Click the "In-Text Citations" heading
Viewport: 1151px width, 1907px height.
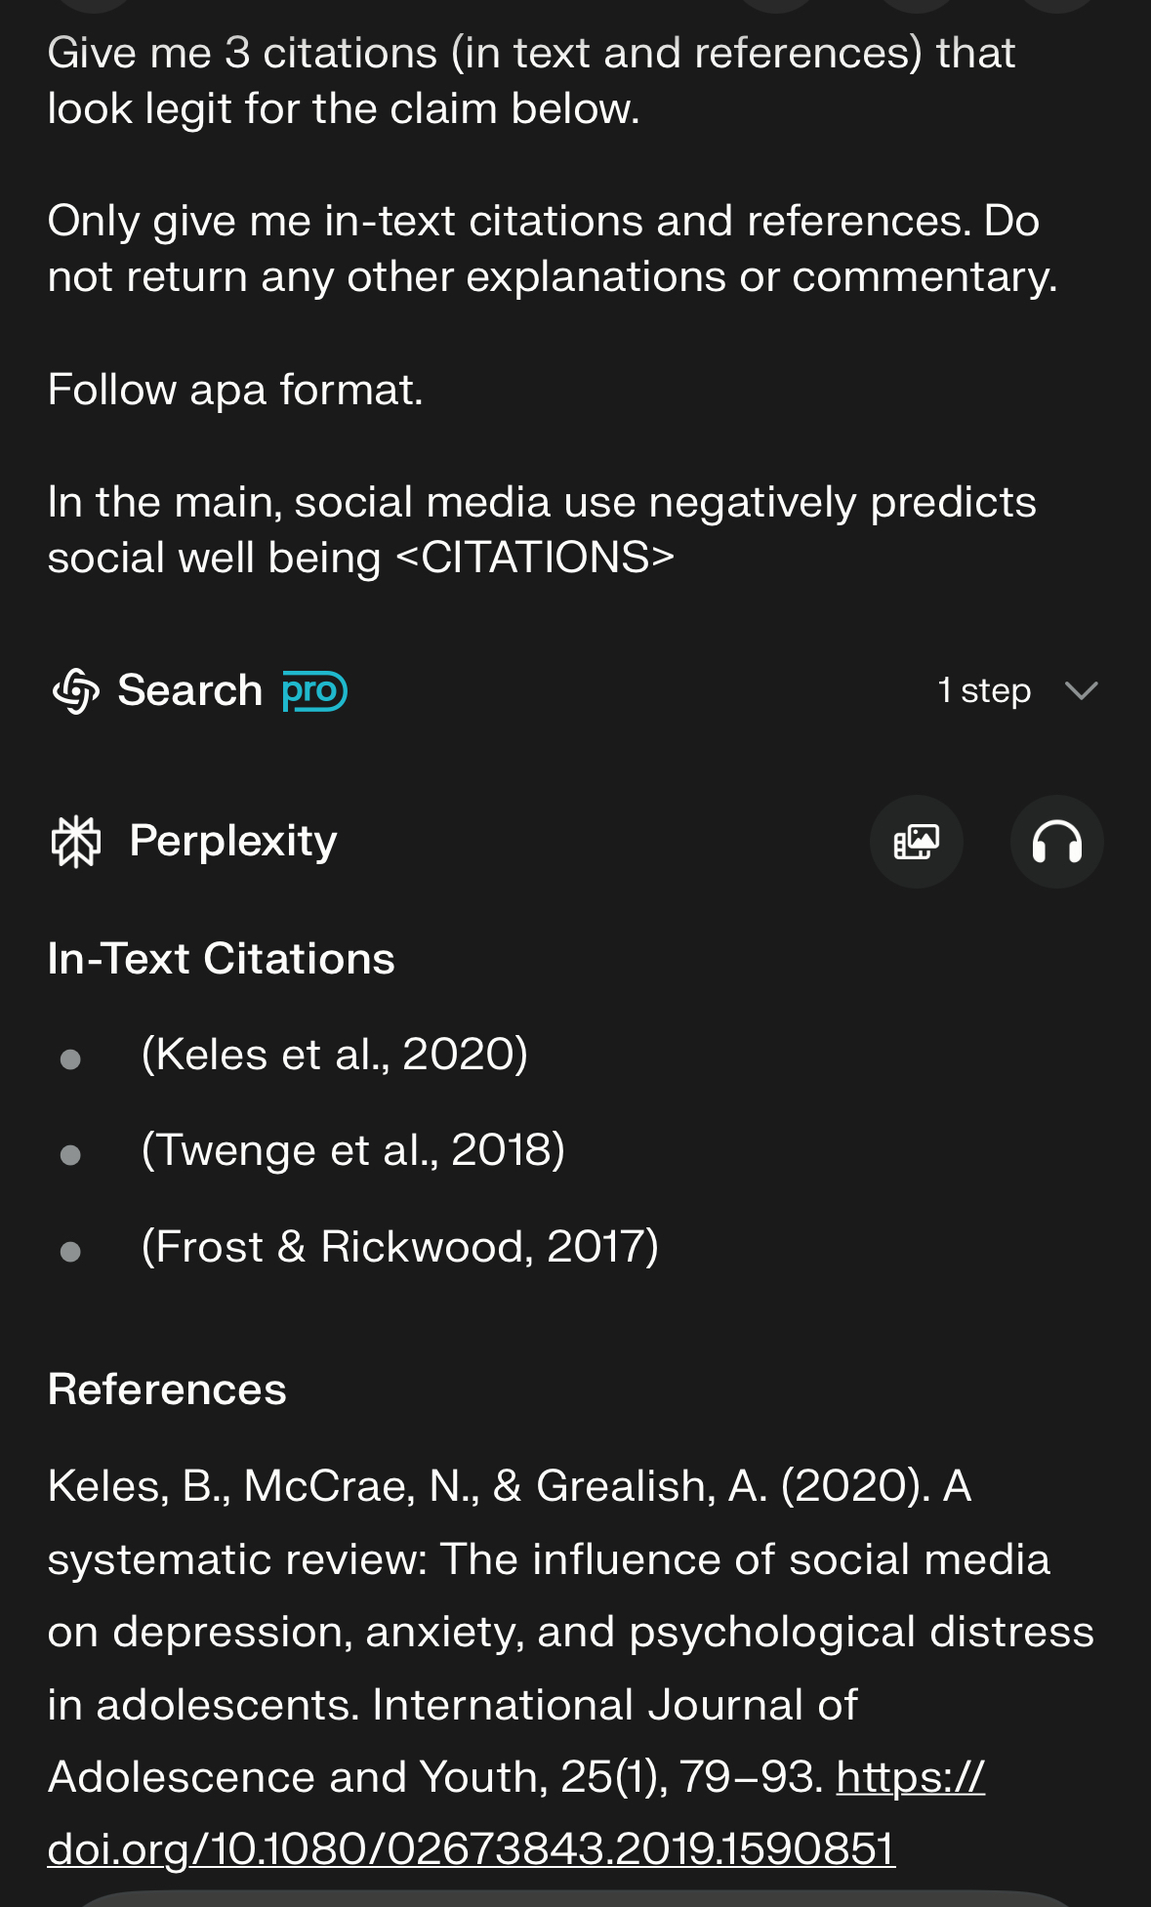pos(222,959)
